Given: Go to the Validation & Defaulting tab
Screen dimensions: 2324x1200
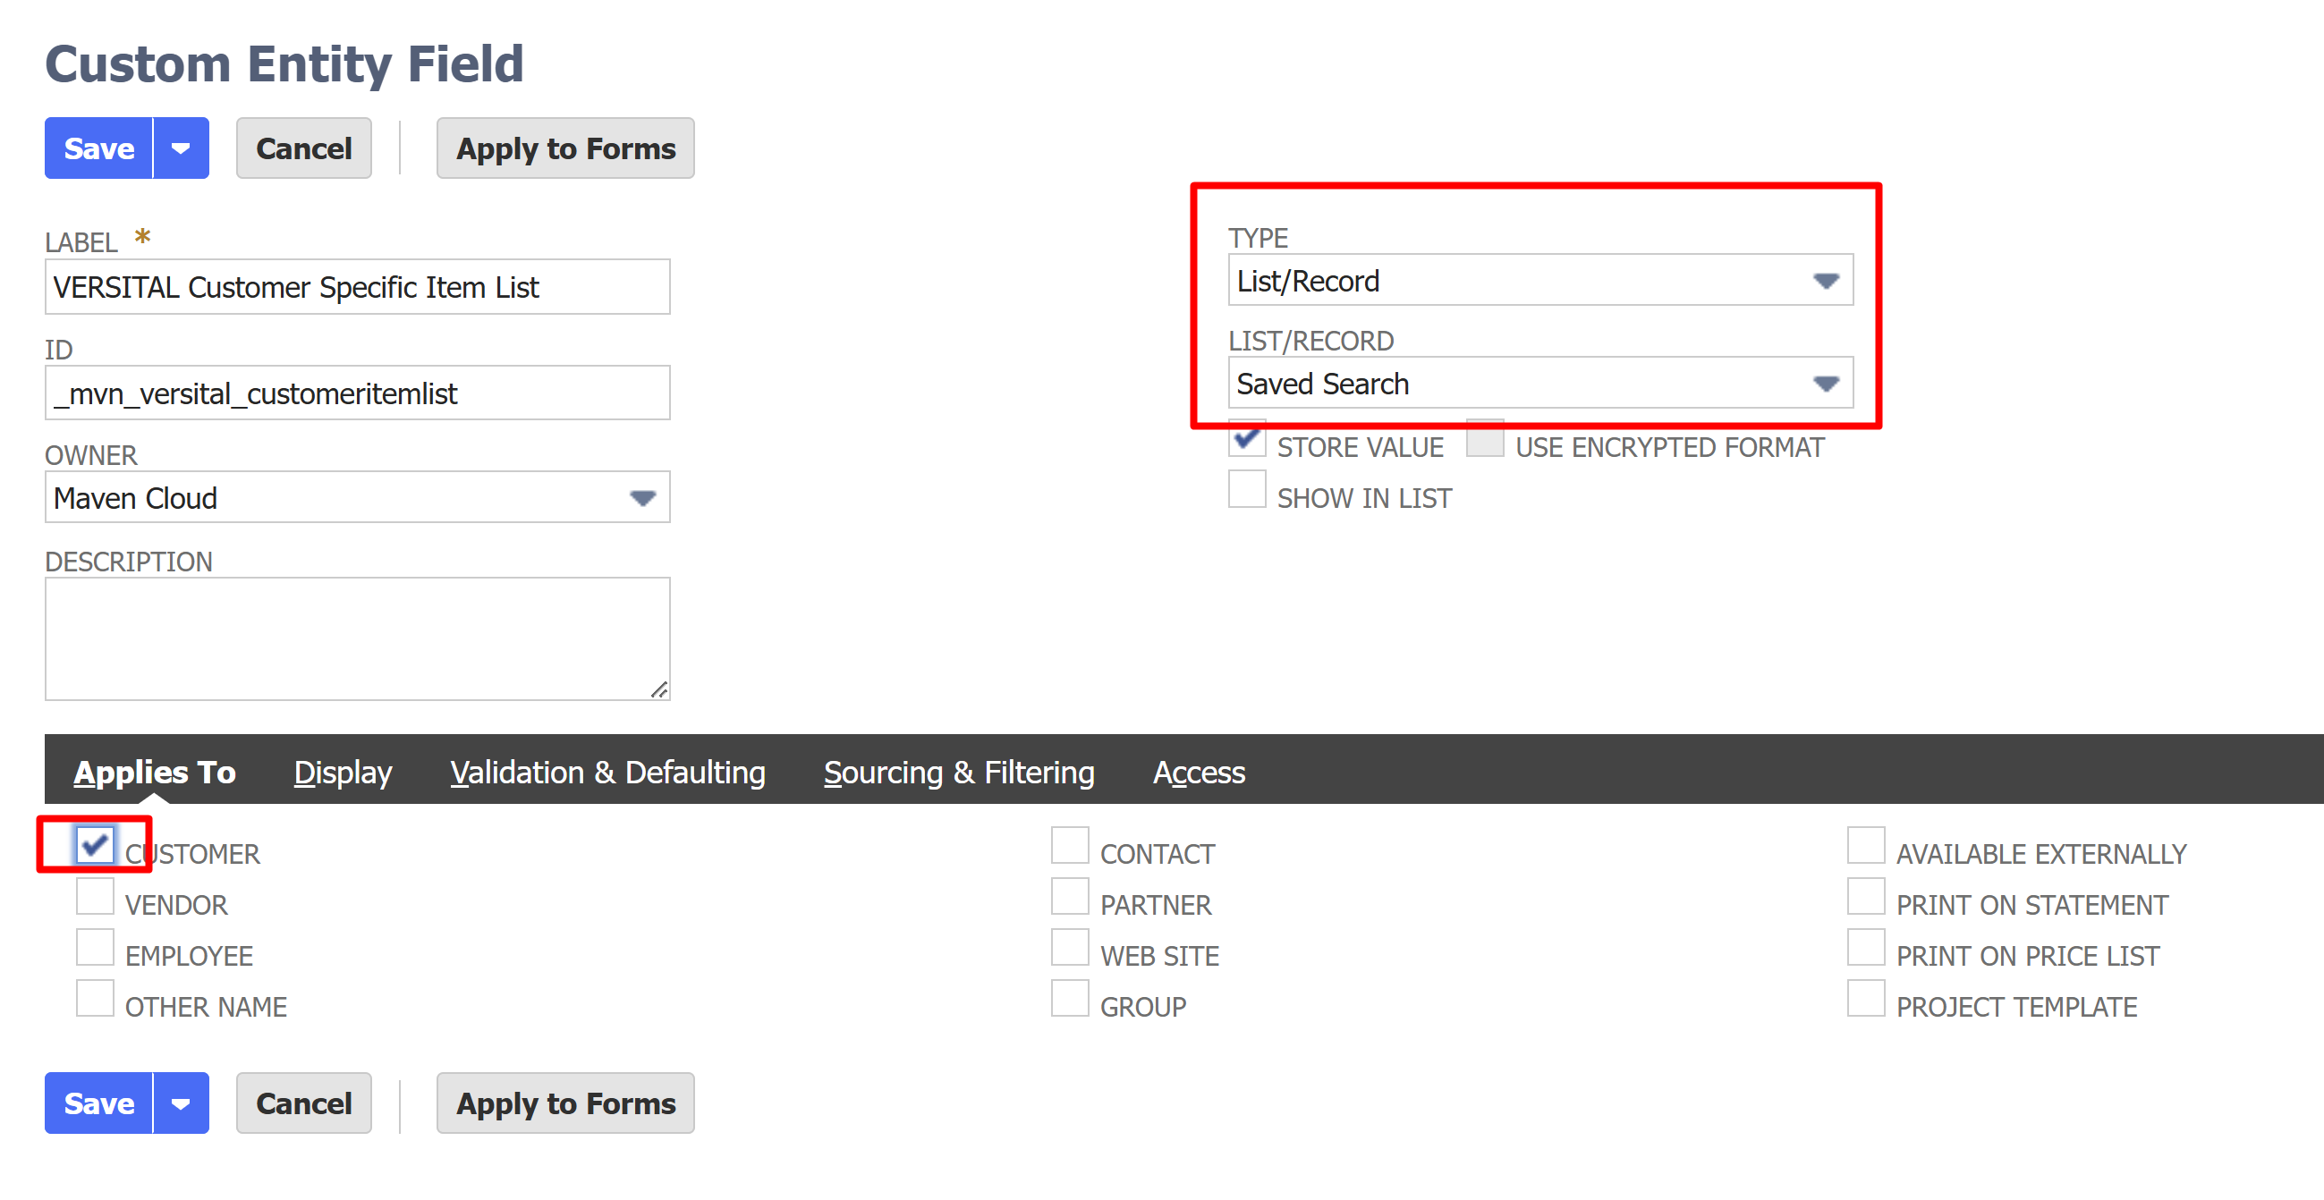Looking at the screenshot, I should (607, 773).
